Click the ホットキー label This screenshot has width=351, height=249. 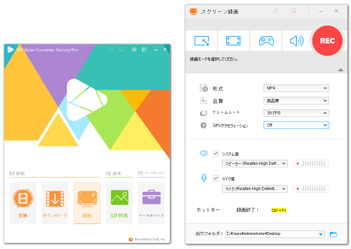point(208,210)
